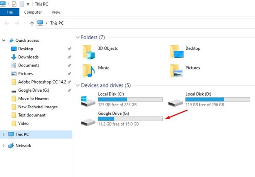
Task: Open the File menu tab
Action: (x=10, y=12)
